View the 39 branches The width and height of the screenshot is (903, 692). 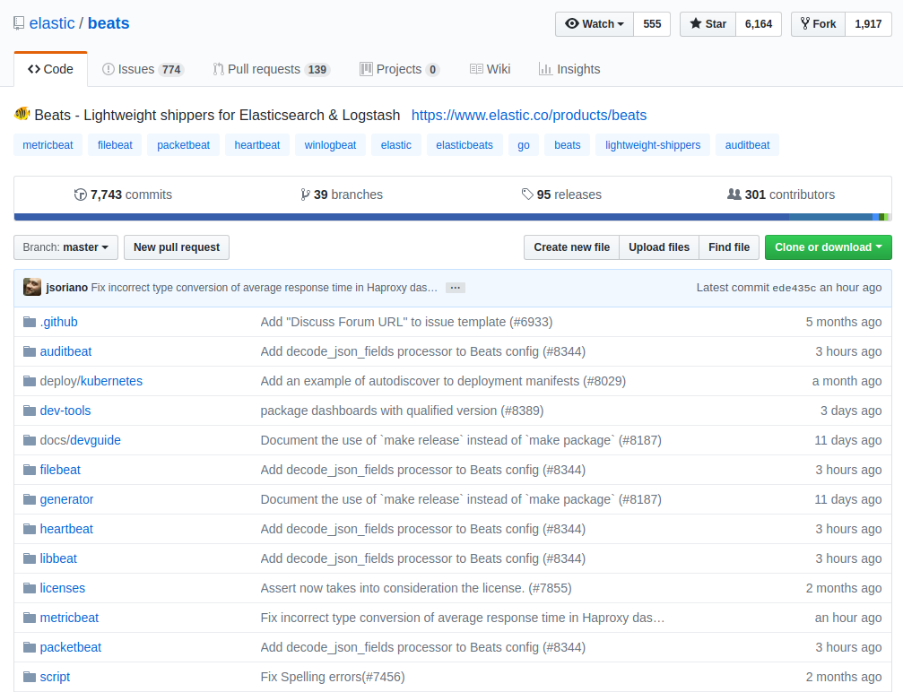pos(342,195)
